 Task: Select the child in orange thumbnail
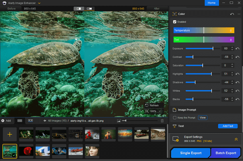108,134
